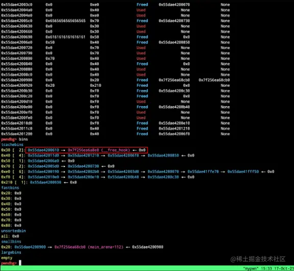Click tcache entry '0x55dae42006a0'
The image size is (294, 271).
coord(43,161)
